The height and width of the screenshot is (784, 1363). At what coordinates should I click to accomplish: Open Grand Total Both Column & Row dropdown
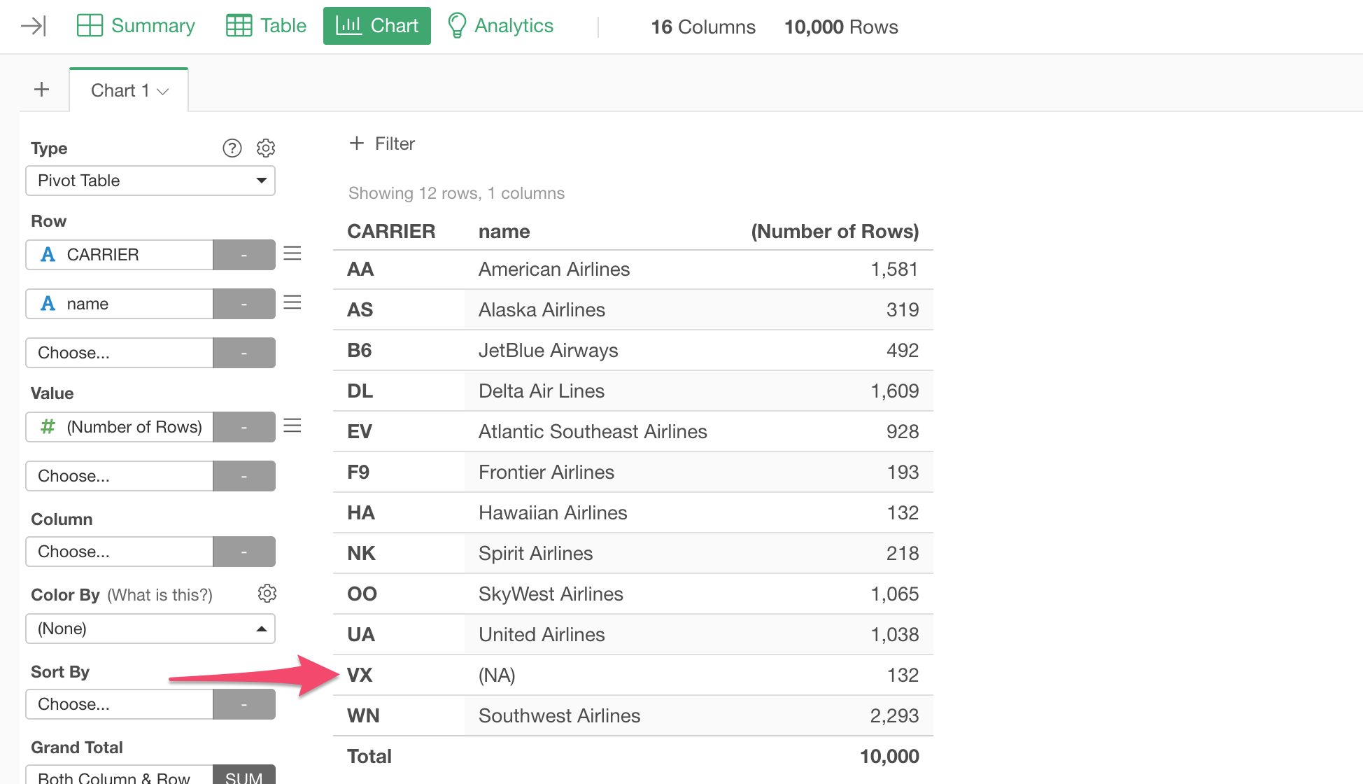(x=120, y=776)
